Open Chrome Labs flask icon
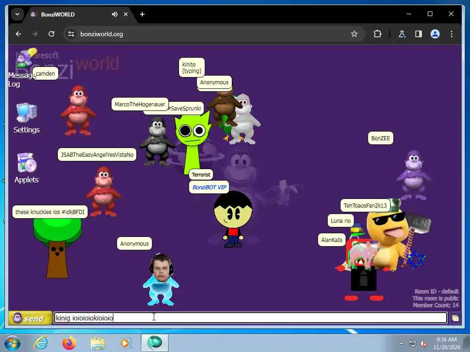Viewport: 470px width, 352px height. [x=402, y=34]
